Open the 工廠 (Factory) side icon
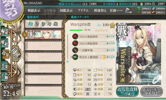This screenshot has width=166, height=100. 4,76
